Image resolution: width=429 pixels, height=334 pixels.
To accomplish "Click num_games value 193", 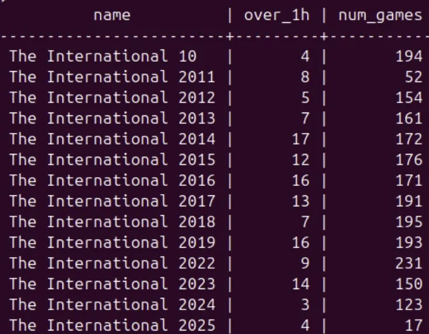I will [x=409, y=242].
